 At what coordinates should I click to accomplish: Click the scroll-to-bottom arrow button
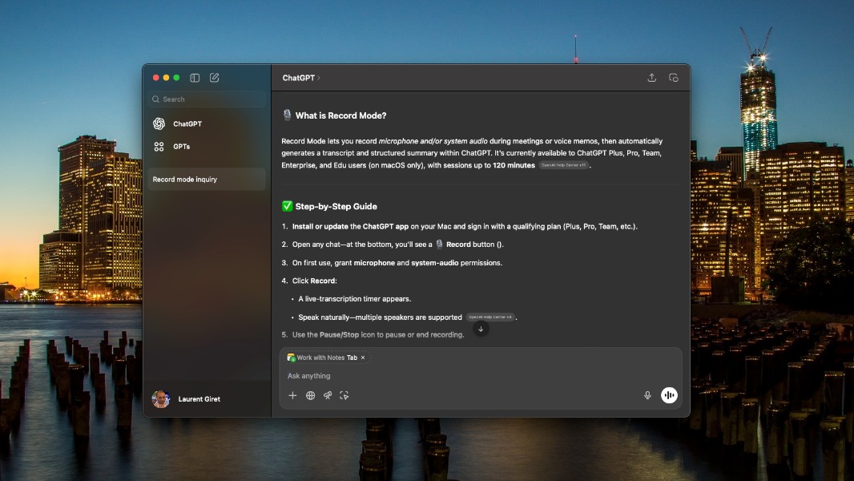click(x=481, y=328)
